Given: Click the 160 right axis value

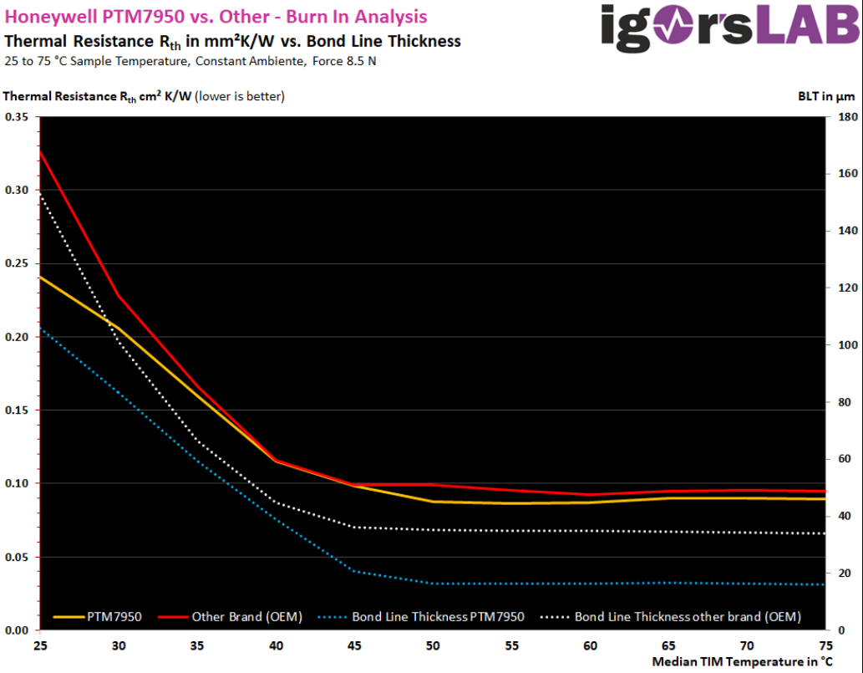Looking at the screenshot, I should tap(848, 174).
